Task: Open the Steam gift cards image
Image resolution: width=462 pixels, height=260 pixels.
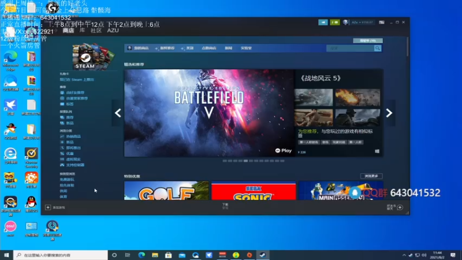Action: pyautogui.click(x=94, y=57)
